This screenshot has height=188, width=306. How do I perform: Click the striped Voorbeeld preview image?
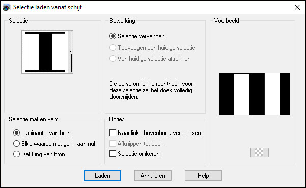255,94
